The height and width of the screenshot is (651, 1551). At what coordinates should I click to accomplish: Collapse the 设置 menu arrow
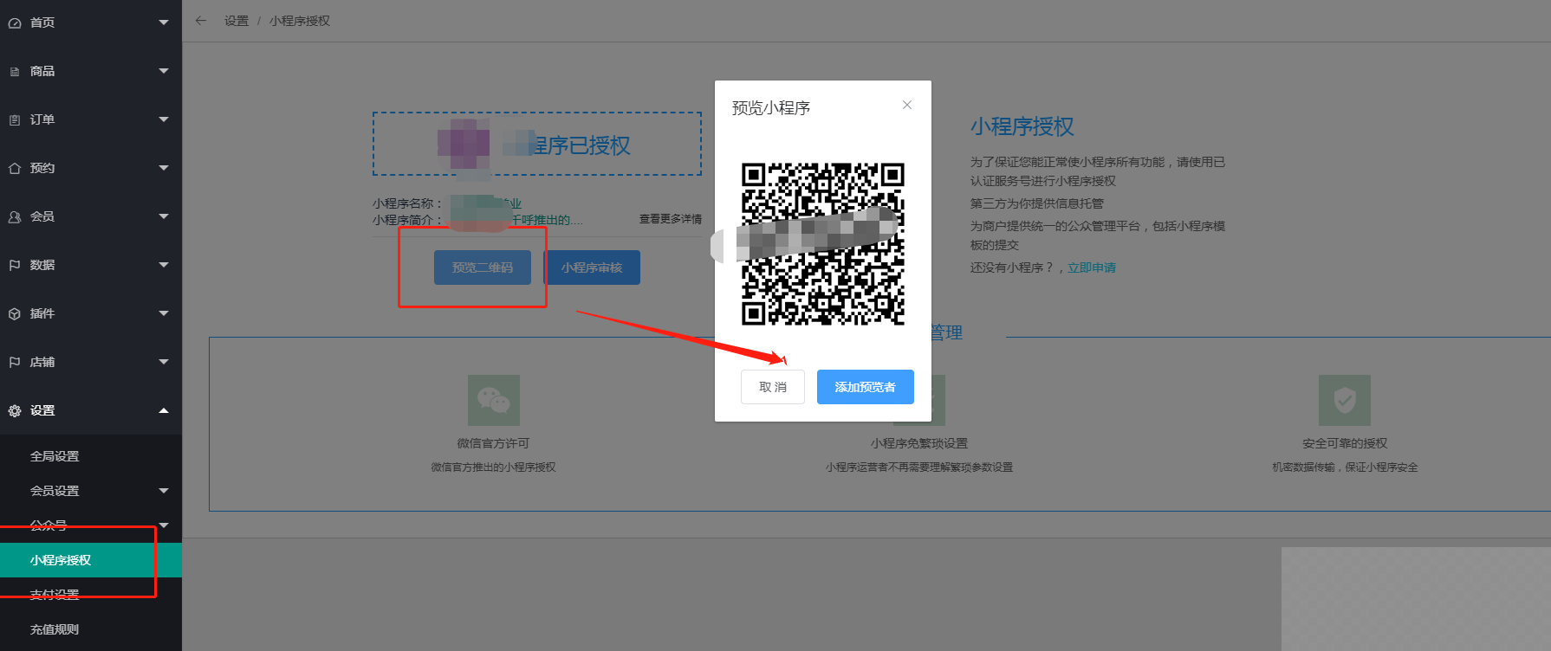[x=164, y=410]
